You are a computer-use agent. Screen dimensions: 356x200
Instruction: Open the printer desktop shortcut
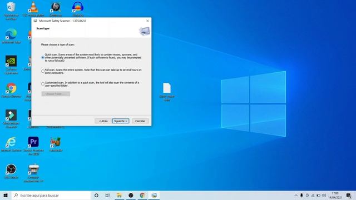pyautogui.click(x=33, y=173)
